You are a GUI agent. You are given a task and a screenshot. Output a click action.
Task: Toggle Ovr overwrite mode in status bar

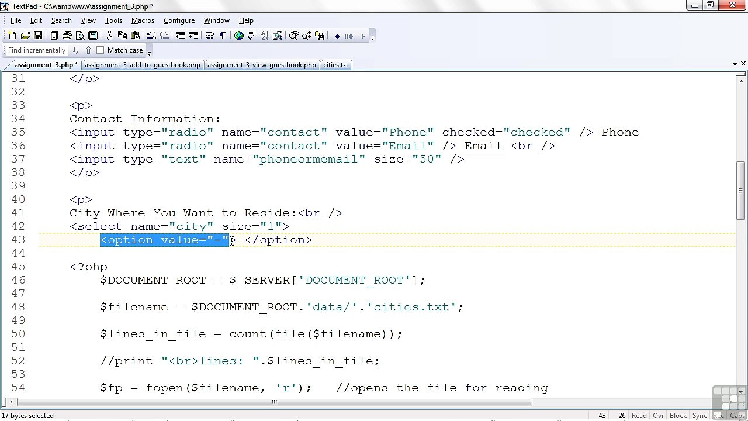pyautogui.click(x=659, y=416)
